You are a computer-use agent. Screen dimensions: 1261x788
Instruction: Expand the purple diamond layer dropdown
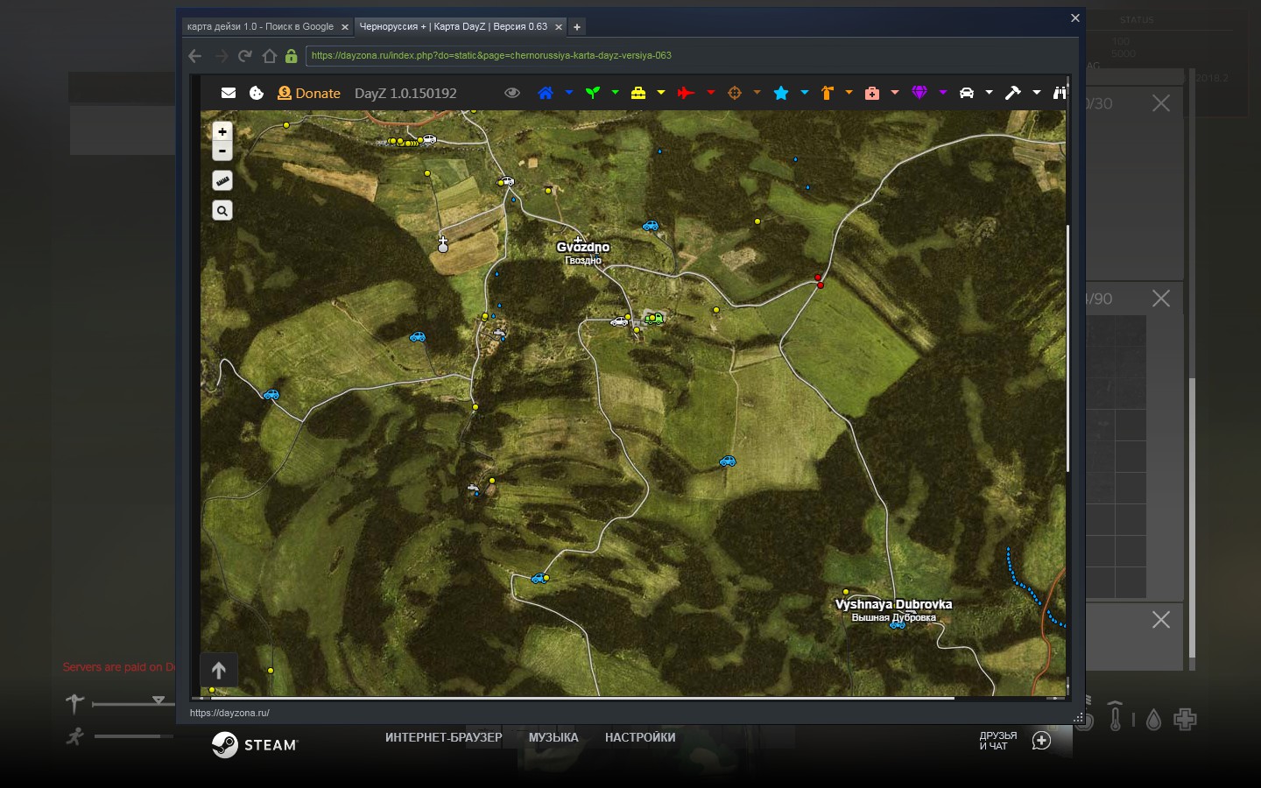pos(943,92)
